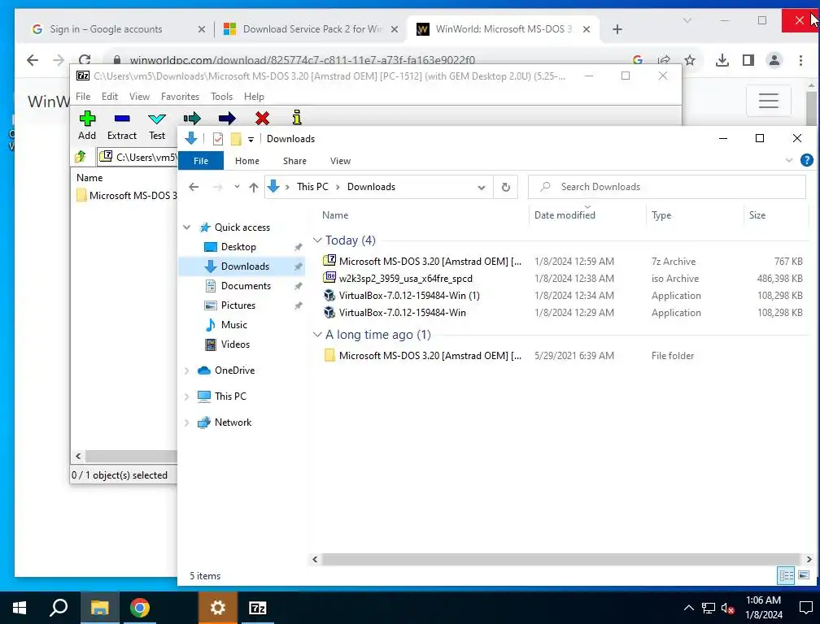Viewport: 820px width, 624px height.
Task: Open Chrome downloads icon
Action: [722, 60]
